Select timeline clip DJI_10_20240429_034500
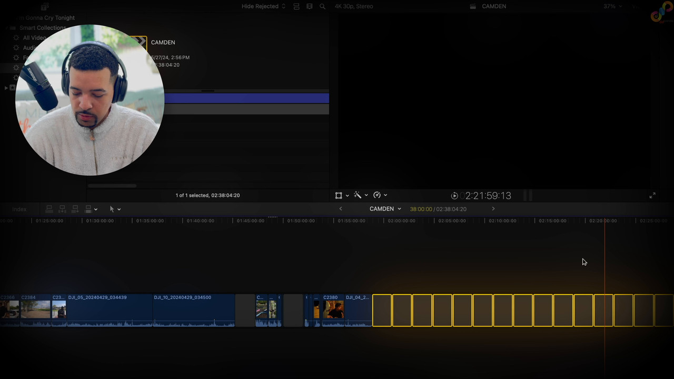The height and width of the screenshot is (379, 674). (x=194, y=310)
